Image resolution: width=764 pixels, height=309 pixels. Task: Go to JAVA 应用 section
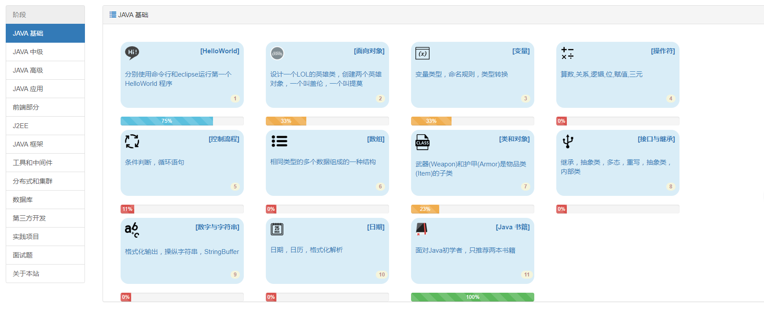click(45, 89)
